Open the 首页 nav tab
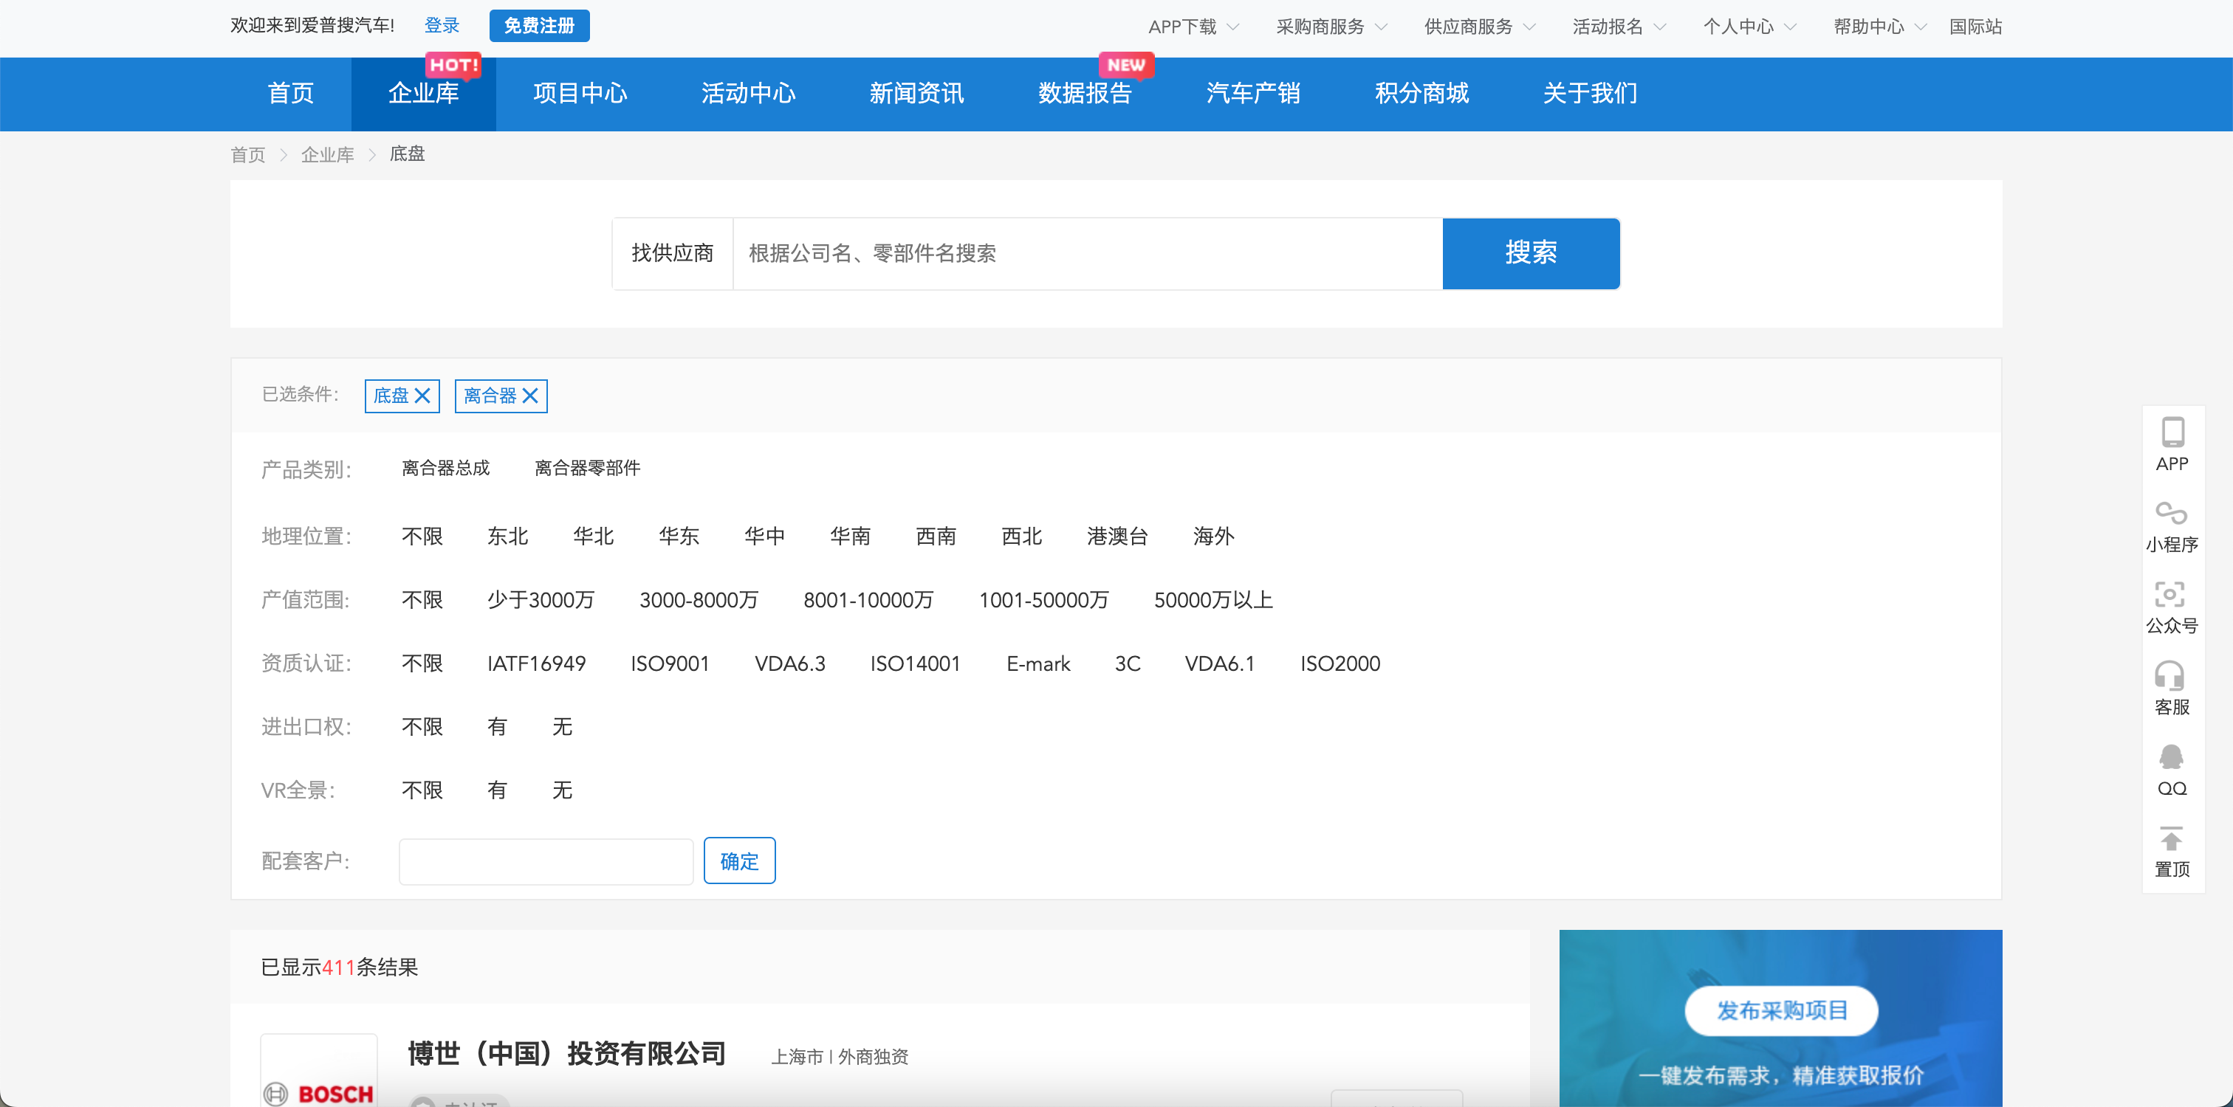This screenshot has height=1107, width=2233. coord(290,94)
